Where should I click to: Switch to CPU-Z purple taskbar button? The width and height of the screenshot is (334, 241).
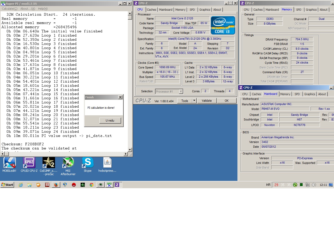[x=117, y=185]
